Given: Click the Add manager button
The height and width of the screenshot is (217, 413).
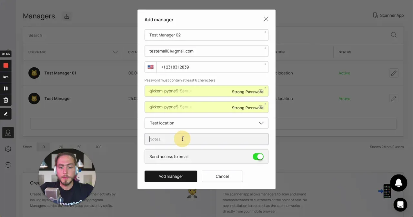Looking at the screenshot, I should (x=171, y=176).
